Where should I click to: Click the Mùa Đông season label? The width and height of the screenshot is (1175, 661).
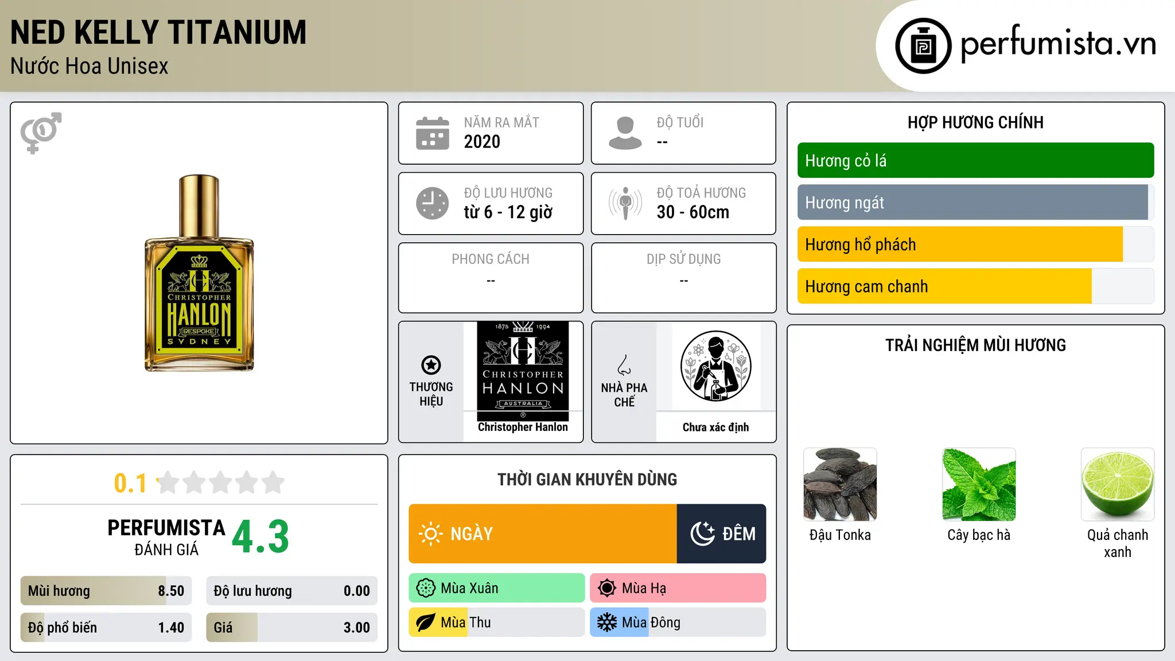click(x=651, y=623)
